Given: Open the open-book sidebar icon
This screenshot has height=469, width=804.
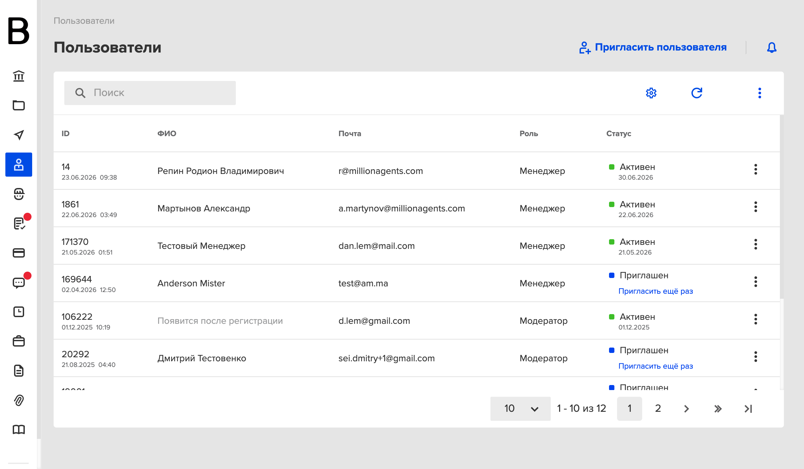Looking at the screenshot, I should pyautogui.click(x=19, y=430).
